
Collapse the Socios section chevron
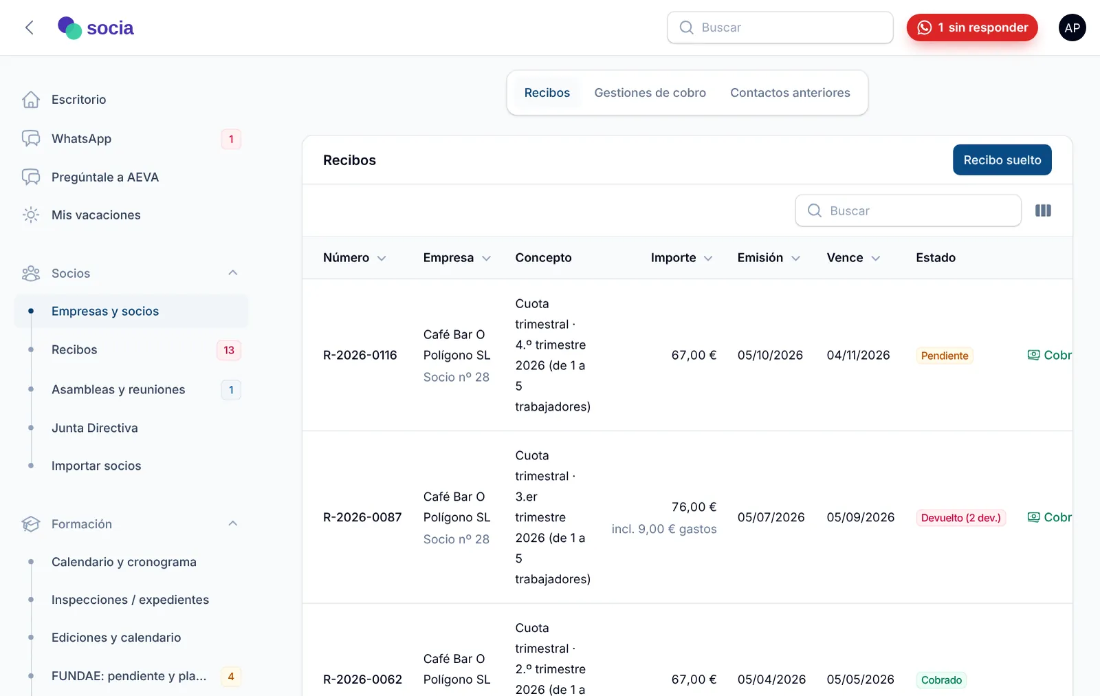(233, 273)
